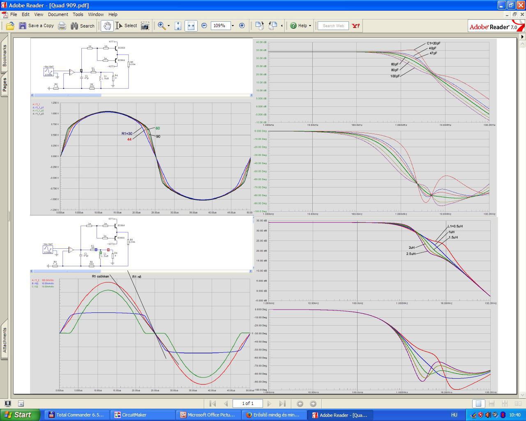Click the red security shield tray icon
The height and width of the screenshot is (421, 526).
click(480, 415)
